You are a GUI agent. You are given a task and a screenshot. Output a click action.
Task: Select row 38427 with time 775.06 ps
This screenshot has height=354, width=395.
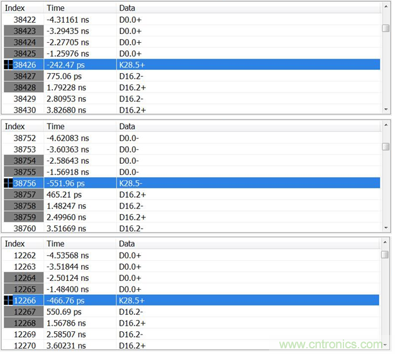pos(189,76)
